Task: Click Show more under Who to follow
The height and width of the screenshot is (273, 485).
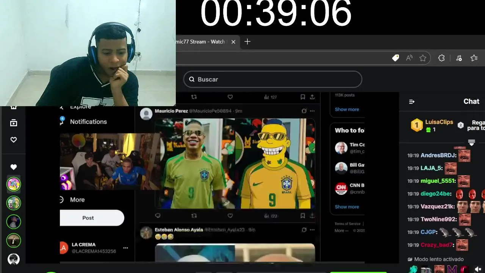Action: tap(347, 207)
